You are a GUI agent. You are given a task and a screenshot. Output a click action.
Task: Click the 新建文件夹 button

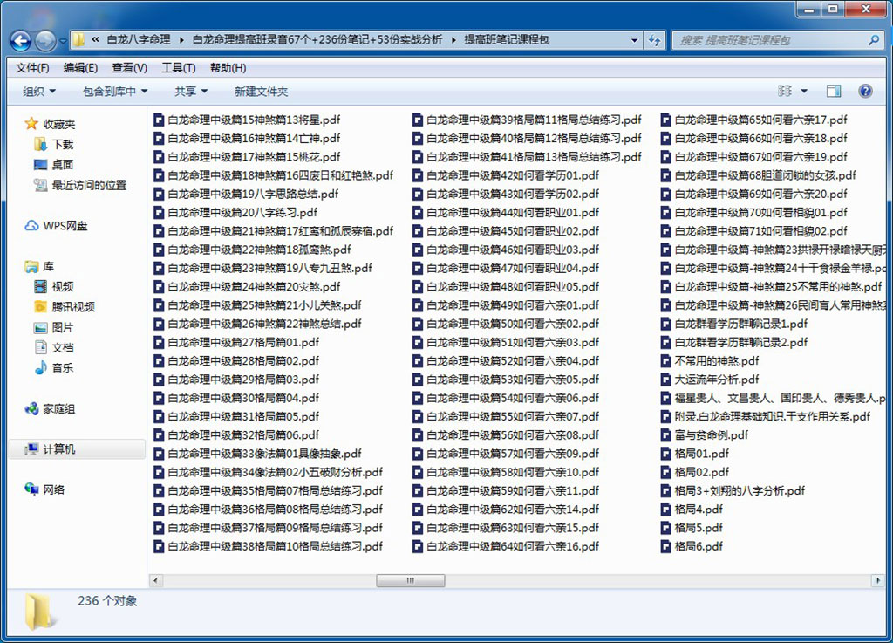click(262, 92)
